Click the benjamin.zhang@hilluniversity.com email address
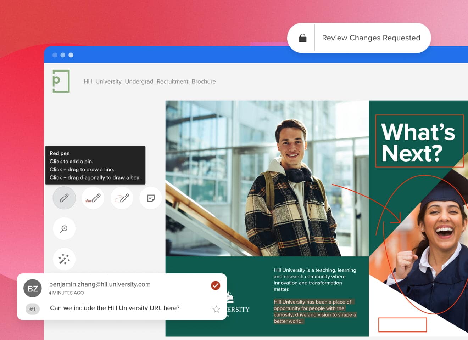The image size is (468, 340). 100,284
